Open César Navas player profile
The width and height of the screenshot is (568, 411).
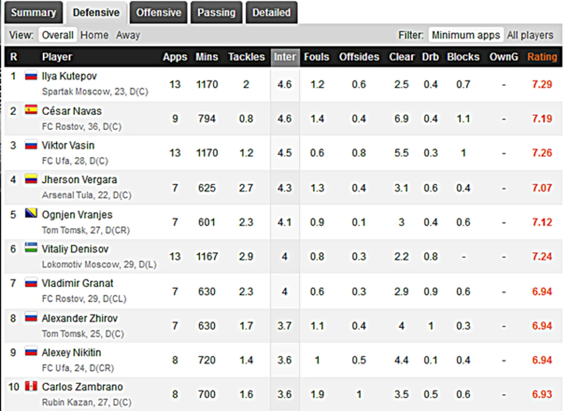72,111
